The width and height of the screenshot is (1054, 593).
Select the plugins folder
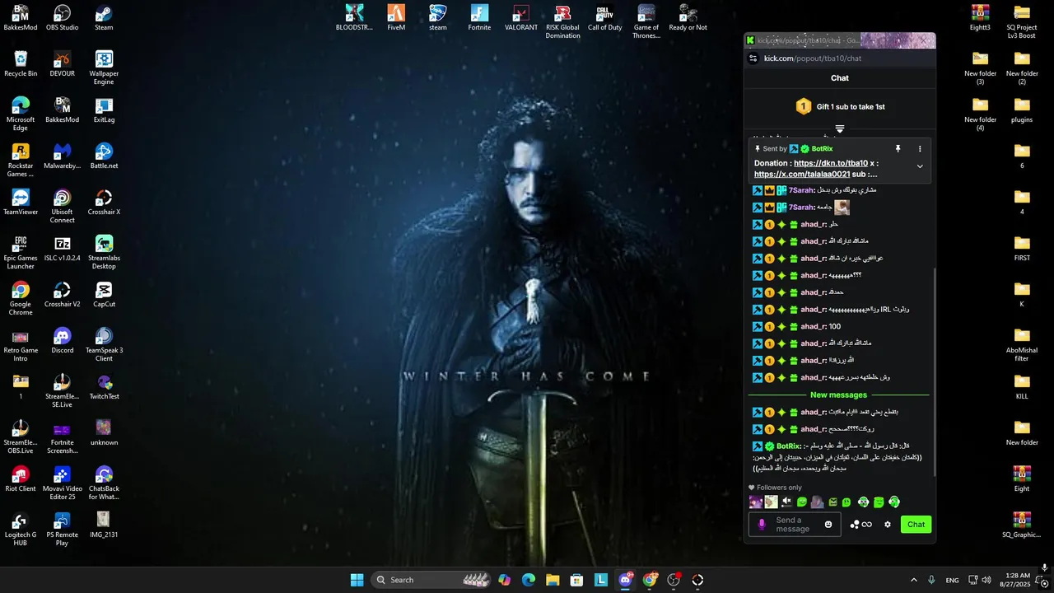1022,110
